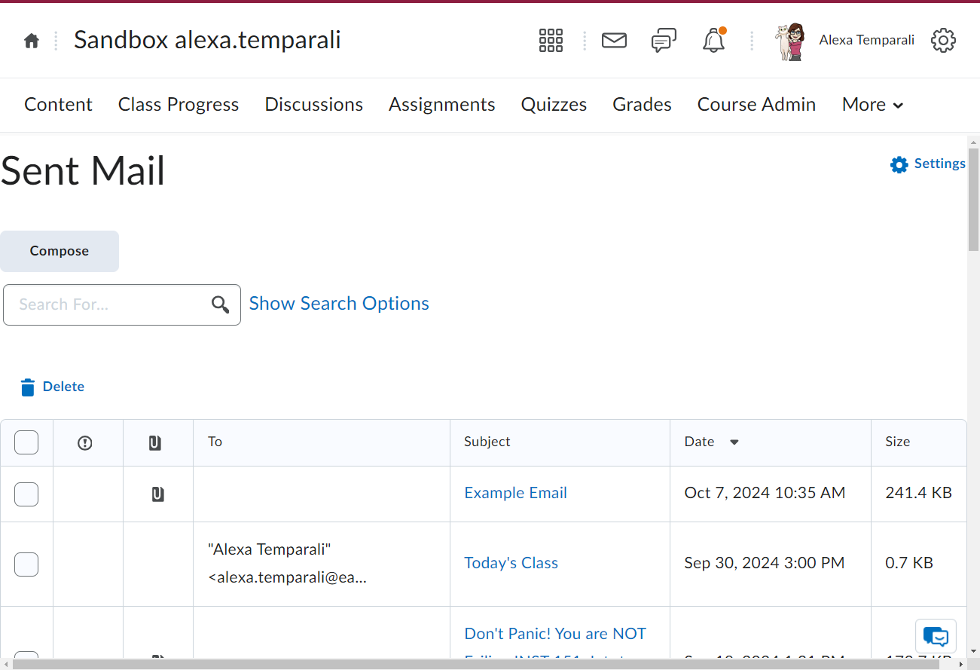This screenshot has width=980, height=670.
Task: Click the Oct 7, 2024 10:35 AM date cell
Action: [765, 493]
